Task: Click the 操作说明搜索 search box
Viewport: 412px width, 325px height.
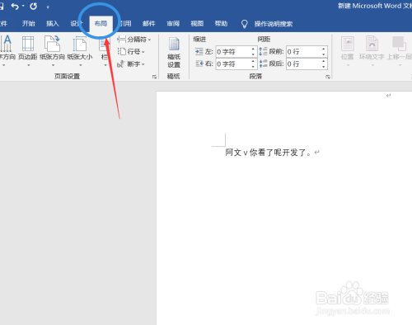Action: (274, 24)
